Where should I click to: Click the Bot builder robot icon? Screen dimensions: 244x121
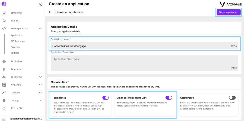pos(4,61)
